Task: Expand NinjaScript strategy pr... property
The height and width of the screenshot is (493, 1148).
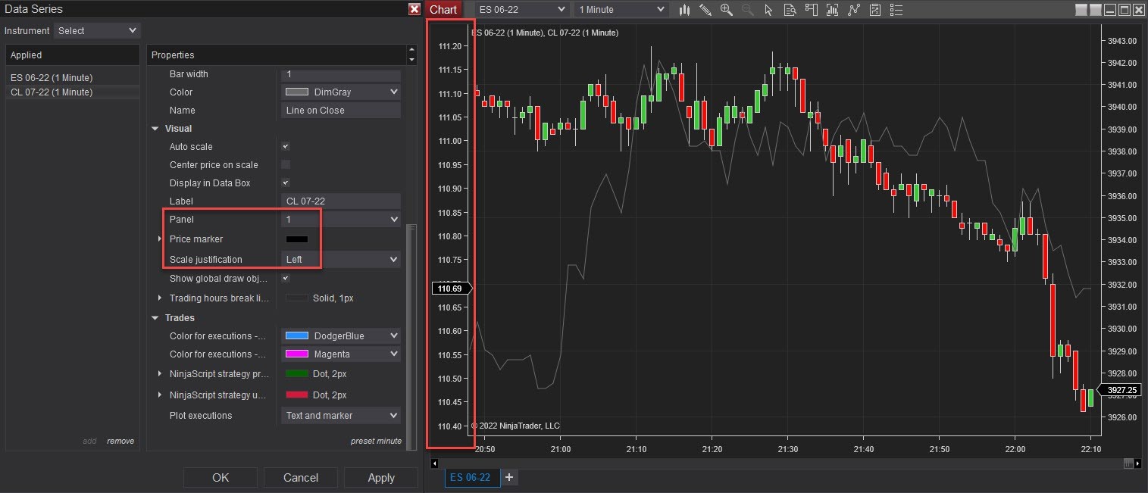Action: click(x=160, y=373)
